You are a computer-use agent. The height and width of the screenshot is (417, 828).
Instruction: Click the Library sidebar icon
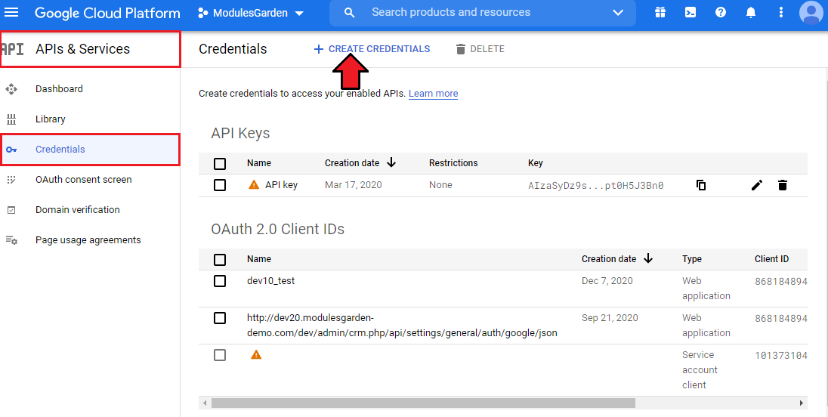click(x=11, y=119)
